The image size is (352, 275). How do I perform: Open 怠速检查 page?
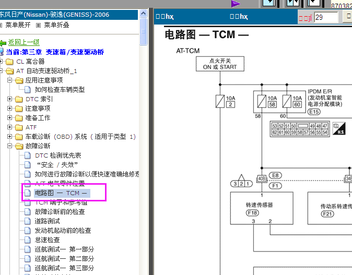[x=48, y=240]
